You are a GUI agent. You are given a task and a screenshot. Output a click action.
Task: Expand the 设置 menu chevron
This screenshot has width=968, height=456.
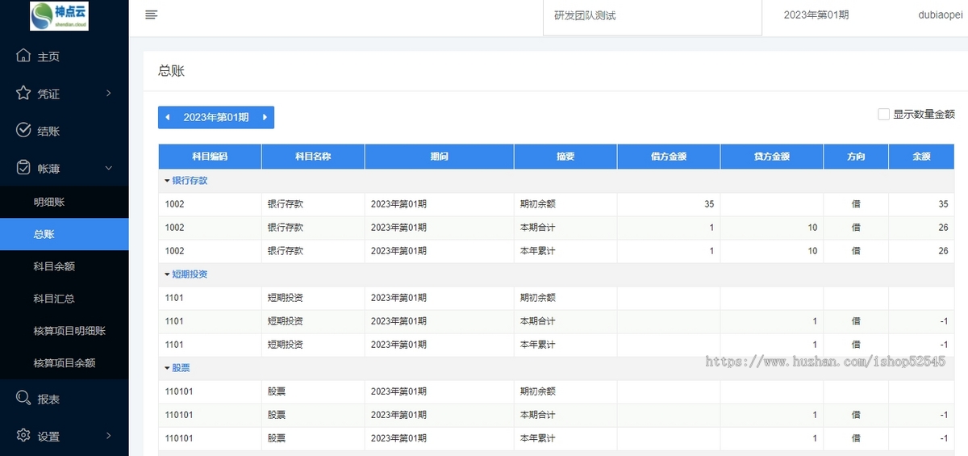(x=108, y=436)
